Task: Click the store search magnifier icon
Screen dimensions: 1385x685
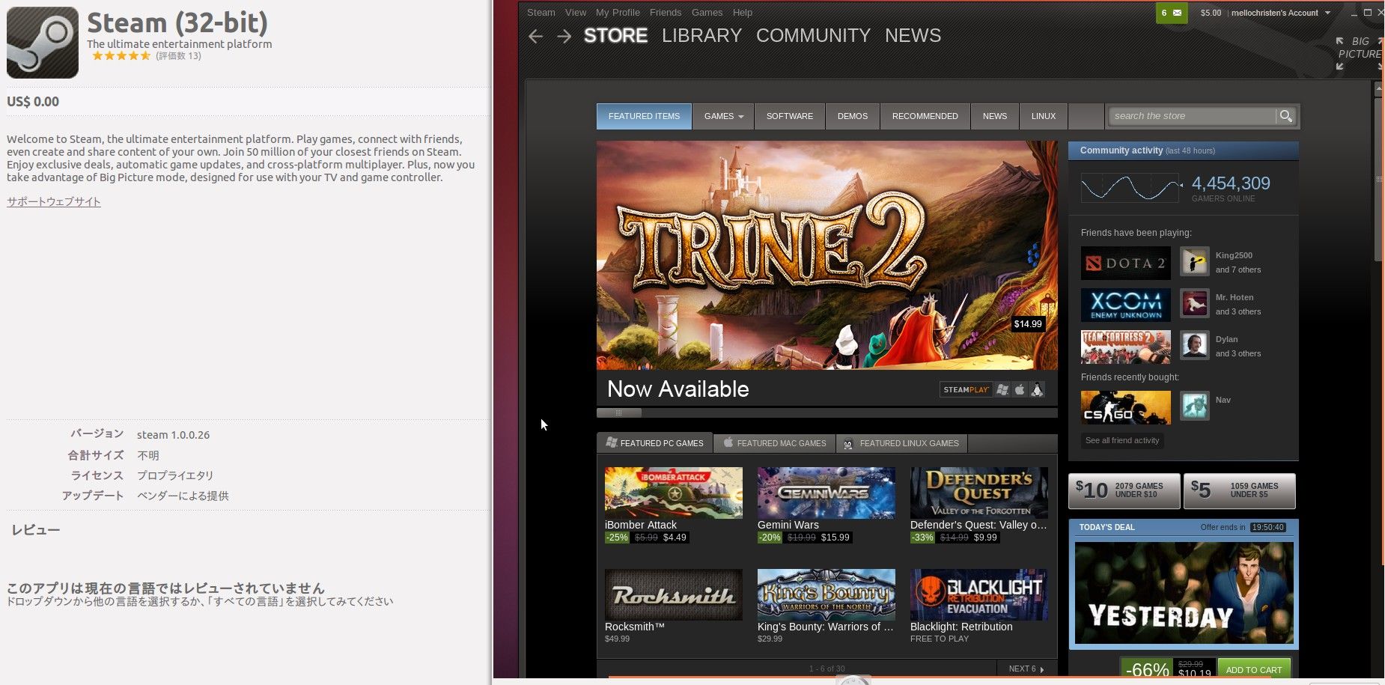Action: [x=1286, y=116]
